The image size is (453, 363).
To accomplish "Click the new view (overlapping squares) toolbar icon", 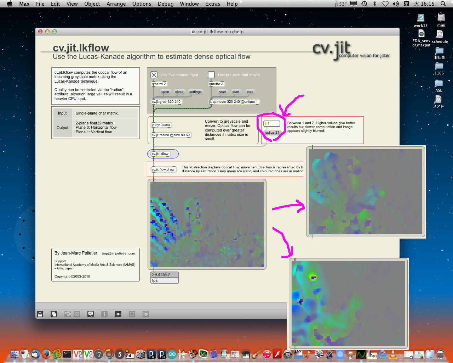I will [x=54, y=314].
